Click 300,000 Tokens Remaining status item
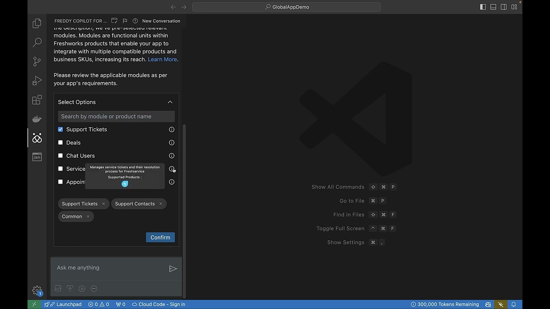Image resolution: width=550 pixels, height=309 pixels. tap(445, 304)
